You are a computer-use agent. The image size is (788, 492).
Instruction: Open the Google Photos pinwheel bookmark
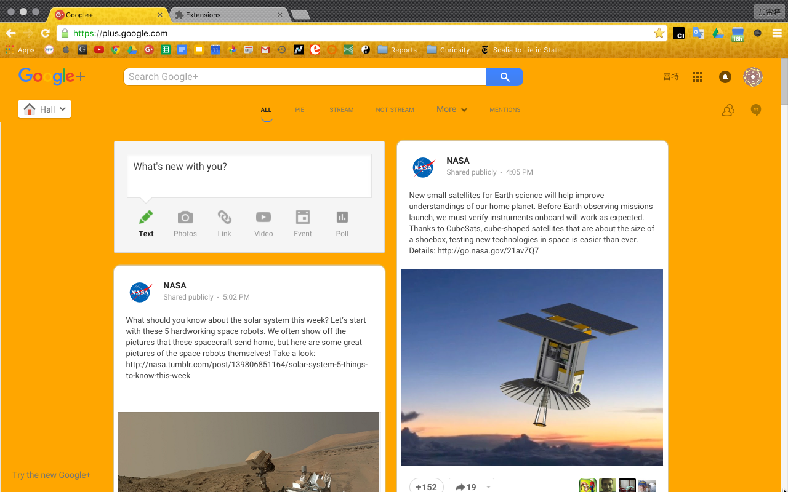pos(232,50)
